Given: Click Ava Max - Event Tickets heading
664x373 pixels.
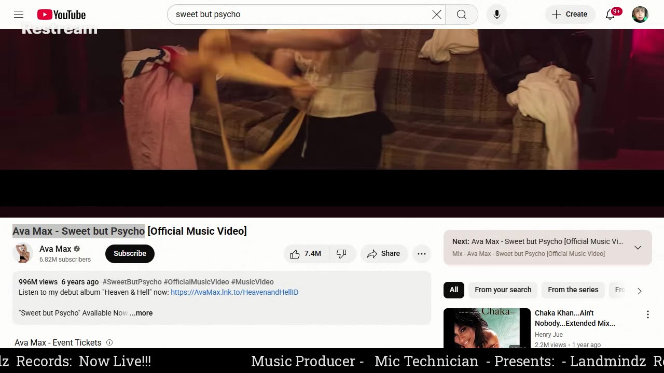Looking at the screenshot, I should pyautogui.click(x=58, y=342).
